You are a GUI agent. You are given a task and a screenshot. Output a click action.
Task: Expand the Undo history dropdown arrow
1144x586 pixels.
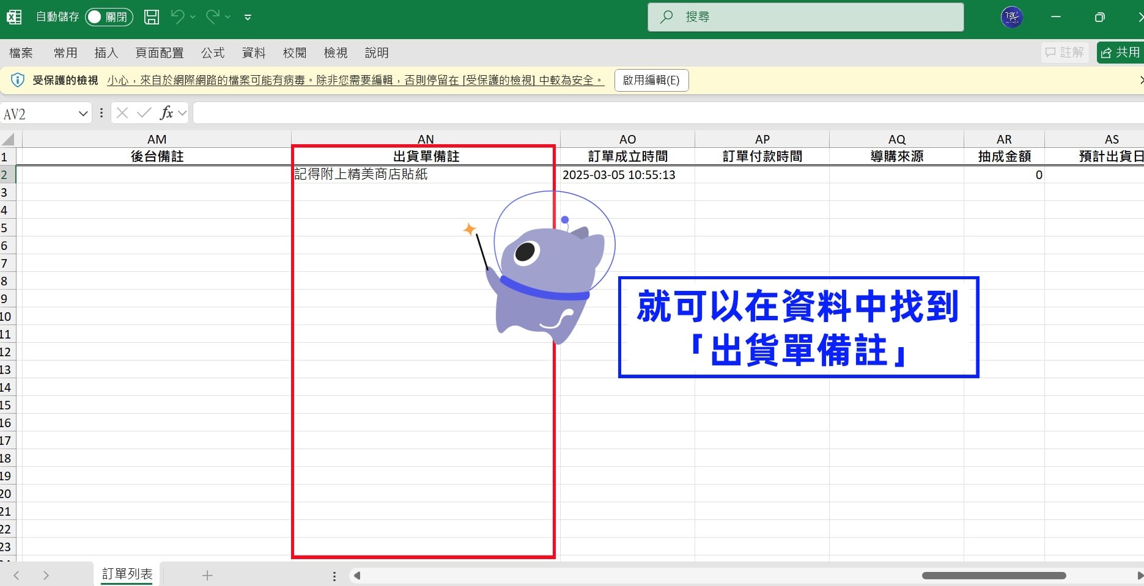[193, 17]
